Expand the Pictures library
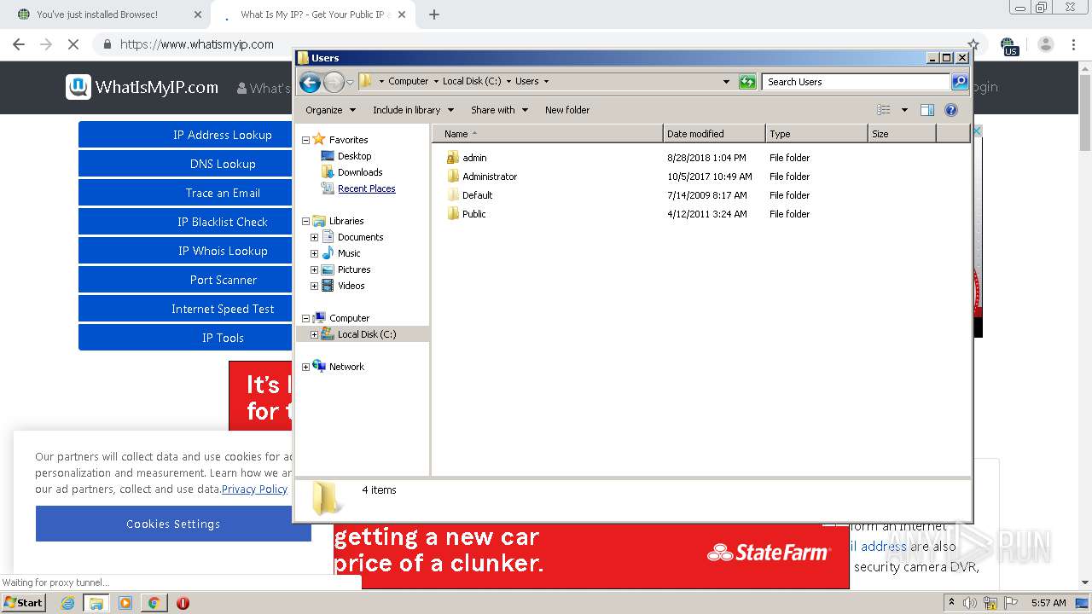This screenshot has height=614, width=1092. pos(314,269)
